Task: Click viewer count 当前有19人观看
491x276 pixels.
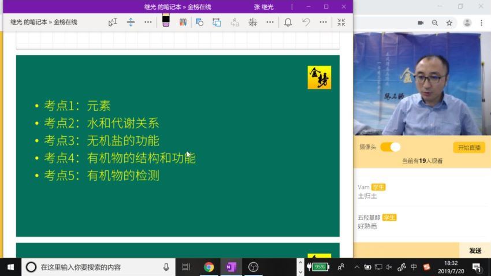Action: pyautogui.click(x=422, y=161)
